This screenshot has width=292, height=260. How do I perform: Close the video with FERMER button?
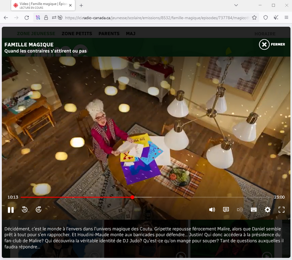(272, 44)
